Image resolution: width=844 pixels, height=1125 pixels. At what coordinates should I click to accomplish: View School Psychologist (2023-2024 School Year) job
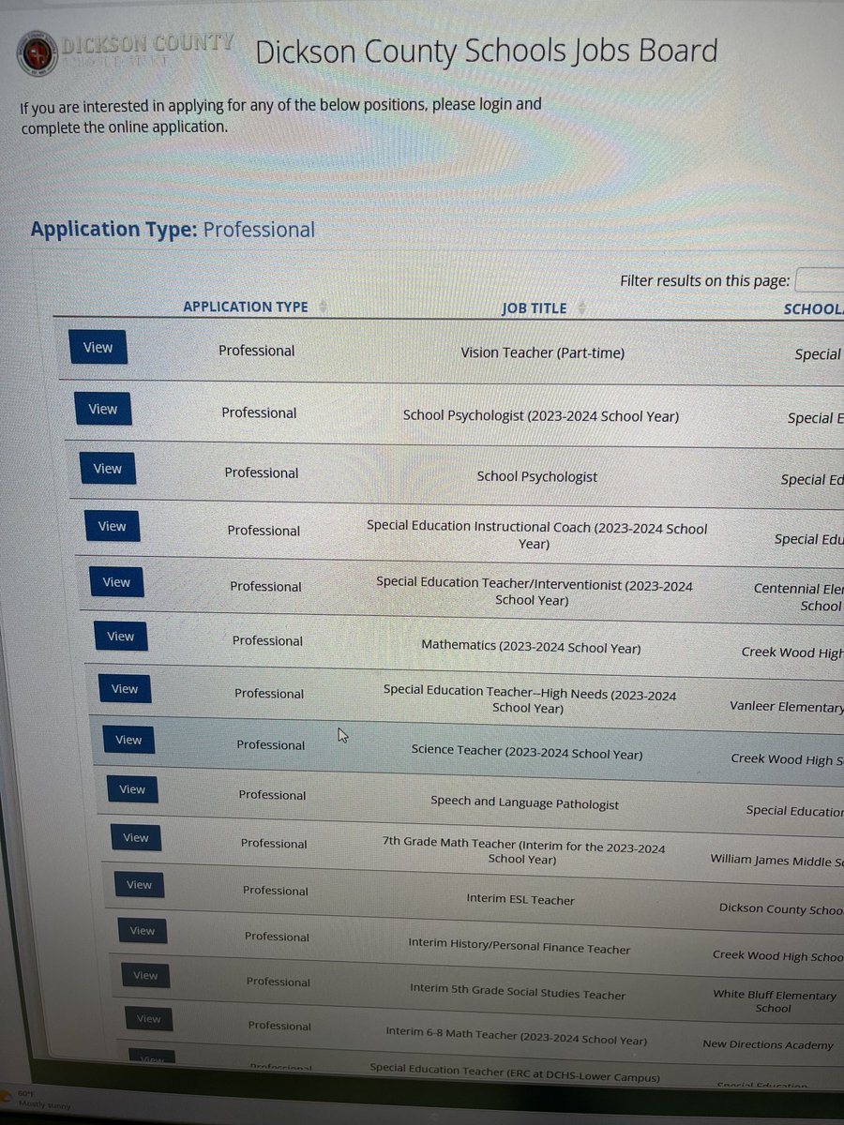(102, 409)
